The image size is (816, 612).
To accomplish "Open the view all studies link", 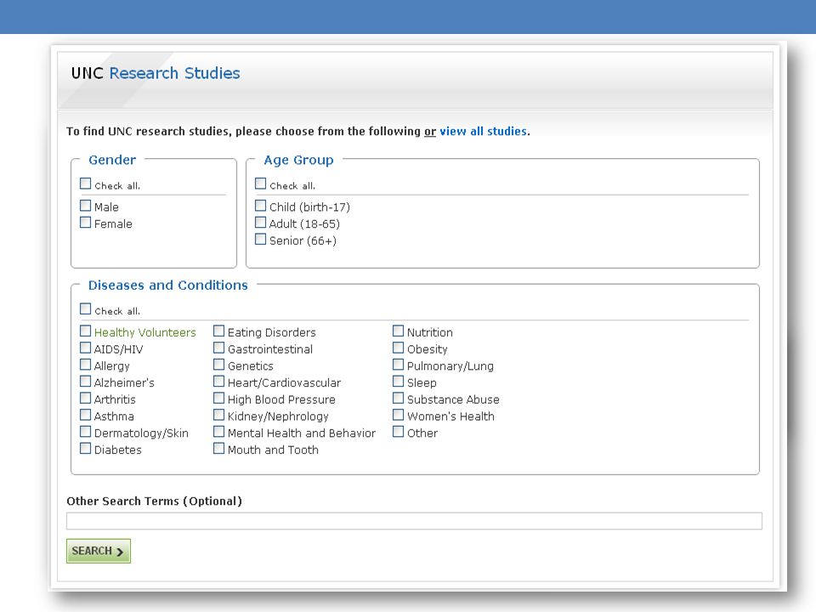I will click(483, 131).
